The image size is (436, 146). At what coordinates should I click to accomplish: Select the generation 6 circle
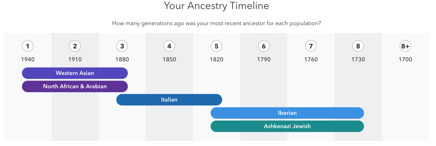tap(264, 46)
